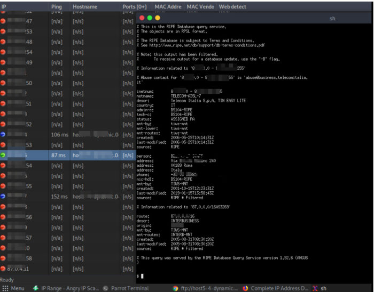The image size is (374, 292).
Task: Click the red status icon on row ending 56
Action: tap(3, 217)
